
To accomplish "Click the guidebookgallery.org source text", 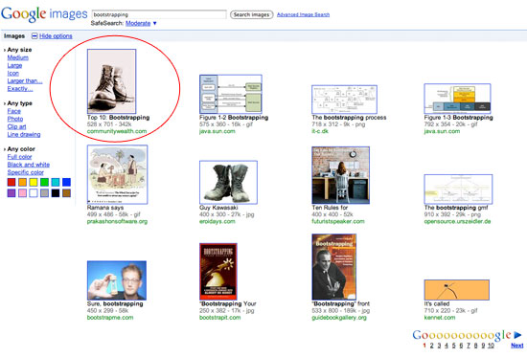I will [339, 318].
